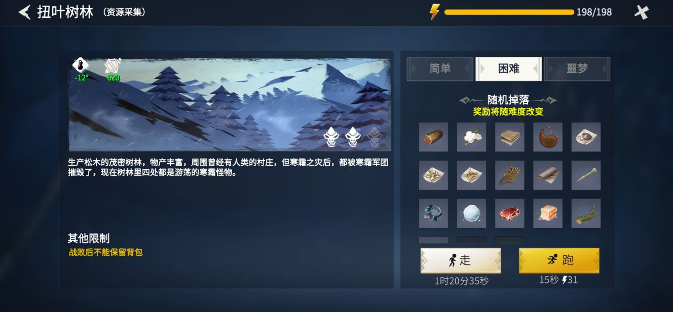The height and width of the screenshot is (312, 673).
Task: Tap the snowy forest location banner image
Action: 230,104
